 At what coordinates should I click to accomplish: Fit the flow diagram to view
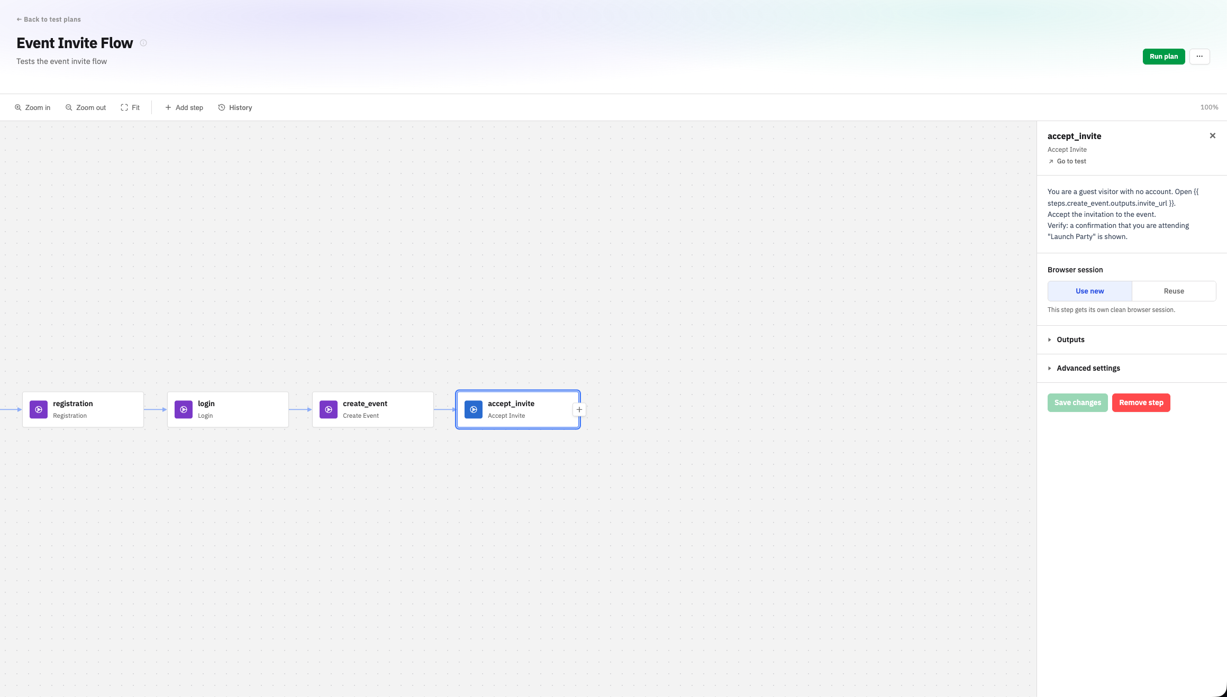(x=130, y=107)
